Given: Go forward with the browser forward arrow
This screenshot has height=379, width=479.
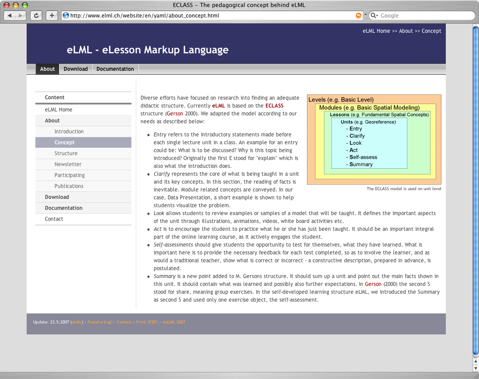Looking at the screenshot, I should (x=21, y=15).
